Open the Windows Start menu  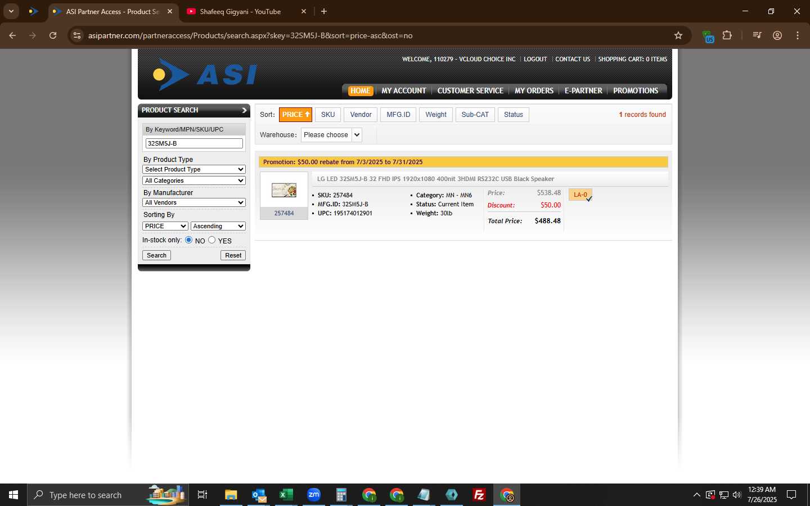13,495
